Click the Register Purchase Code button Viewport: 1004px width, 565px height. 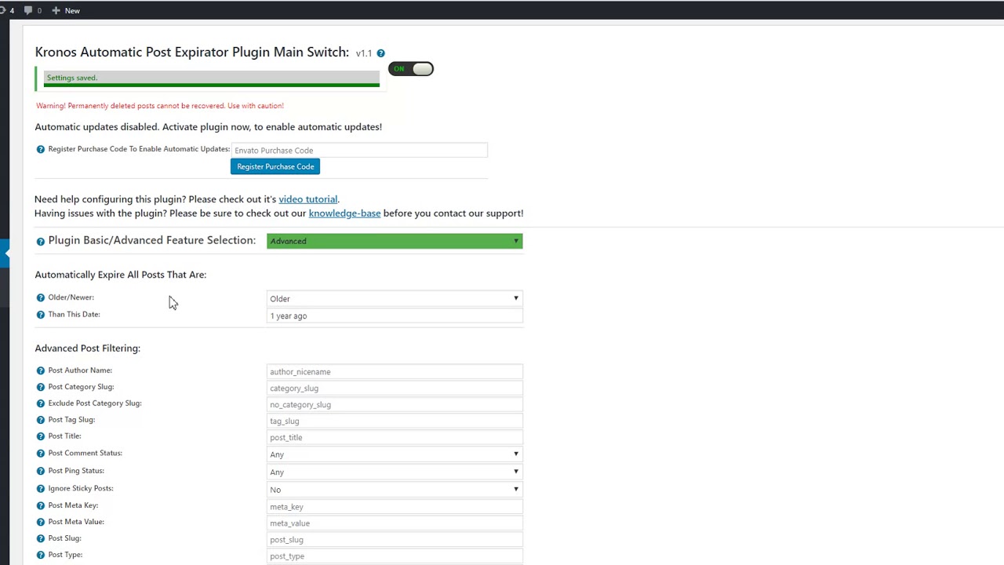275,166
